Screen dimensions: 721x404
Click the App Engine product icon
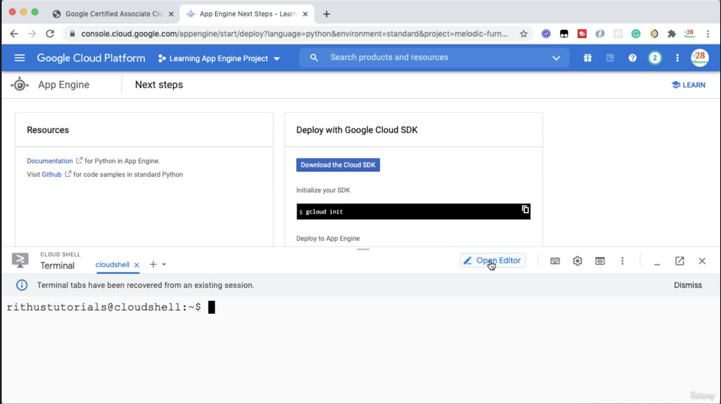tap(19, 85)
